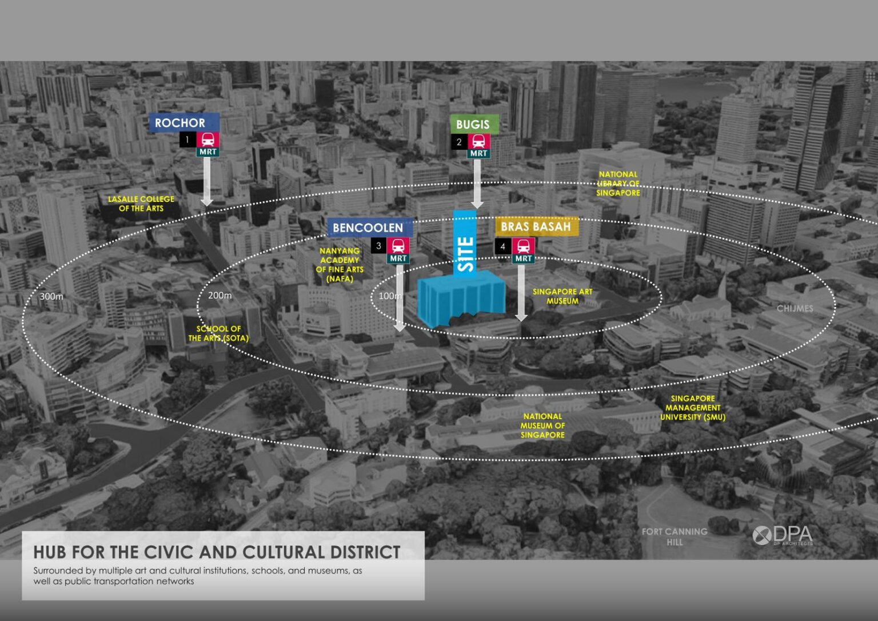Click the MRT train icon under Bugis
Viewport: 878px width, 621px height.
[478, 141]
